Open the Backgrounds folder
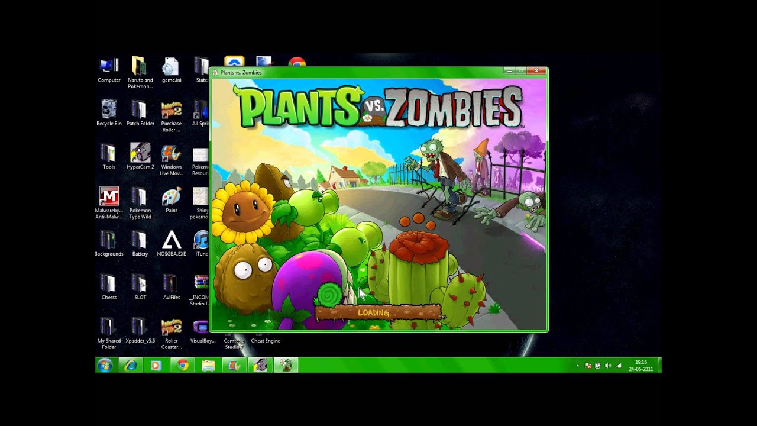 pos(109,243)
